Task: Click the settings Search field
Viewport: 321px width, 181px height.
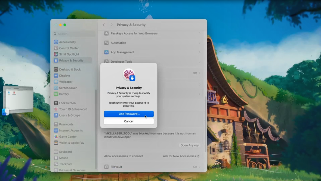Action: (74, 34)
